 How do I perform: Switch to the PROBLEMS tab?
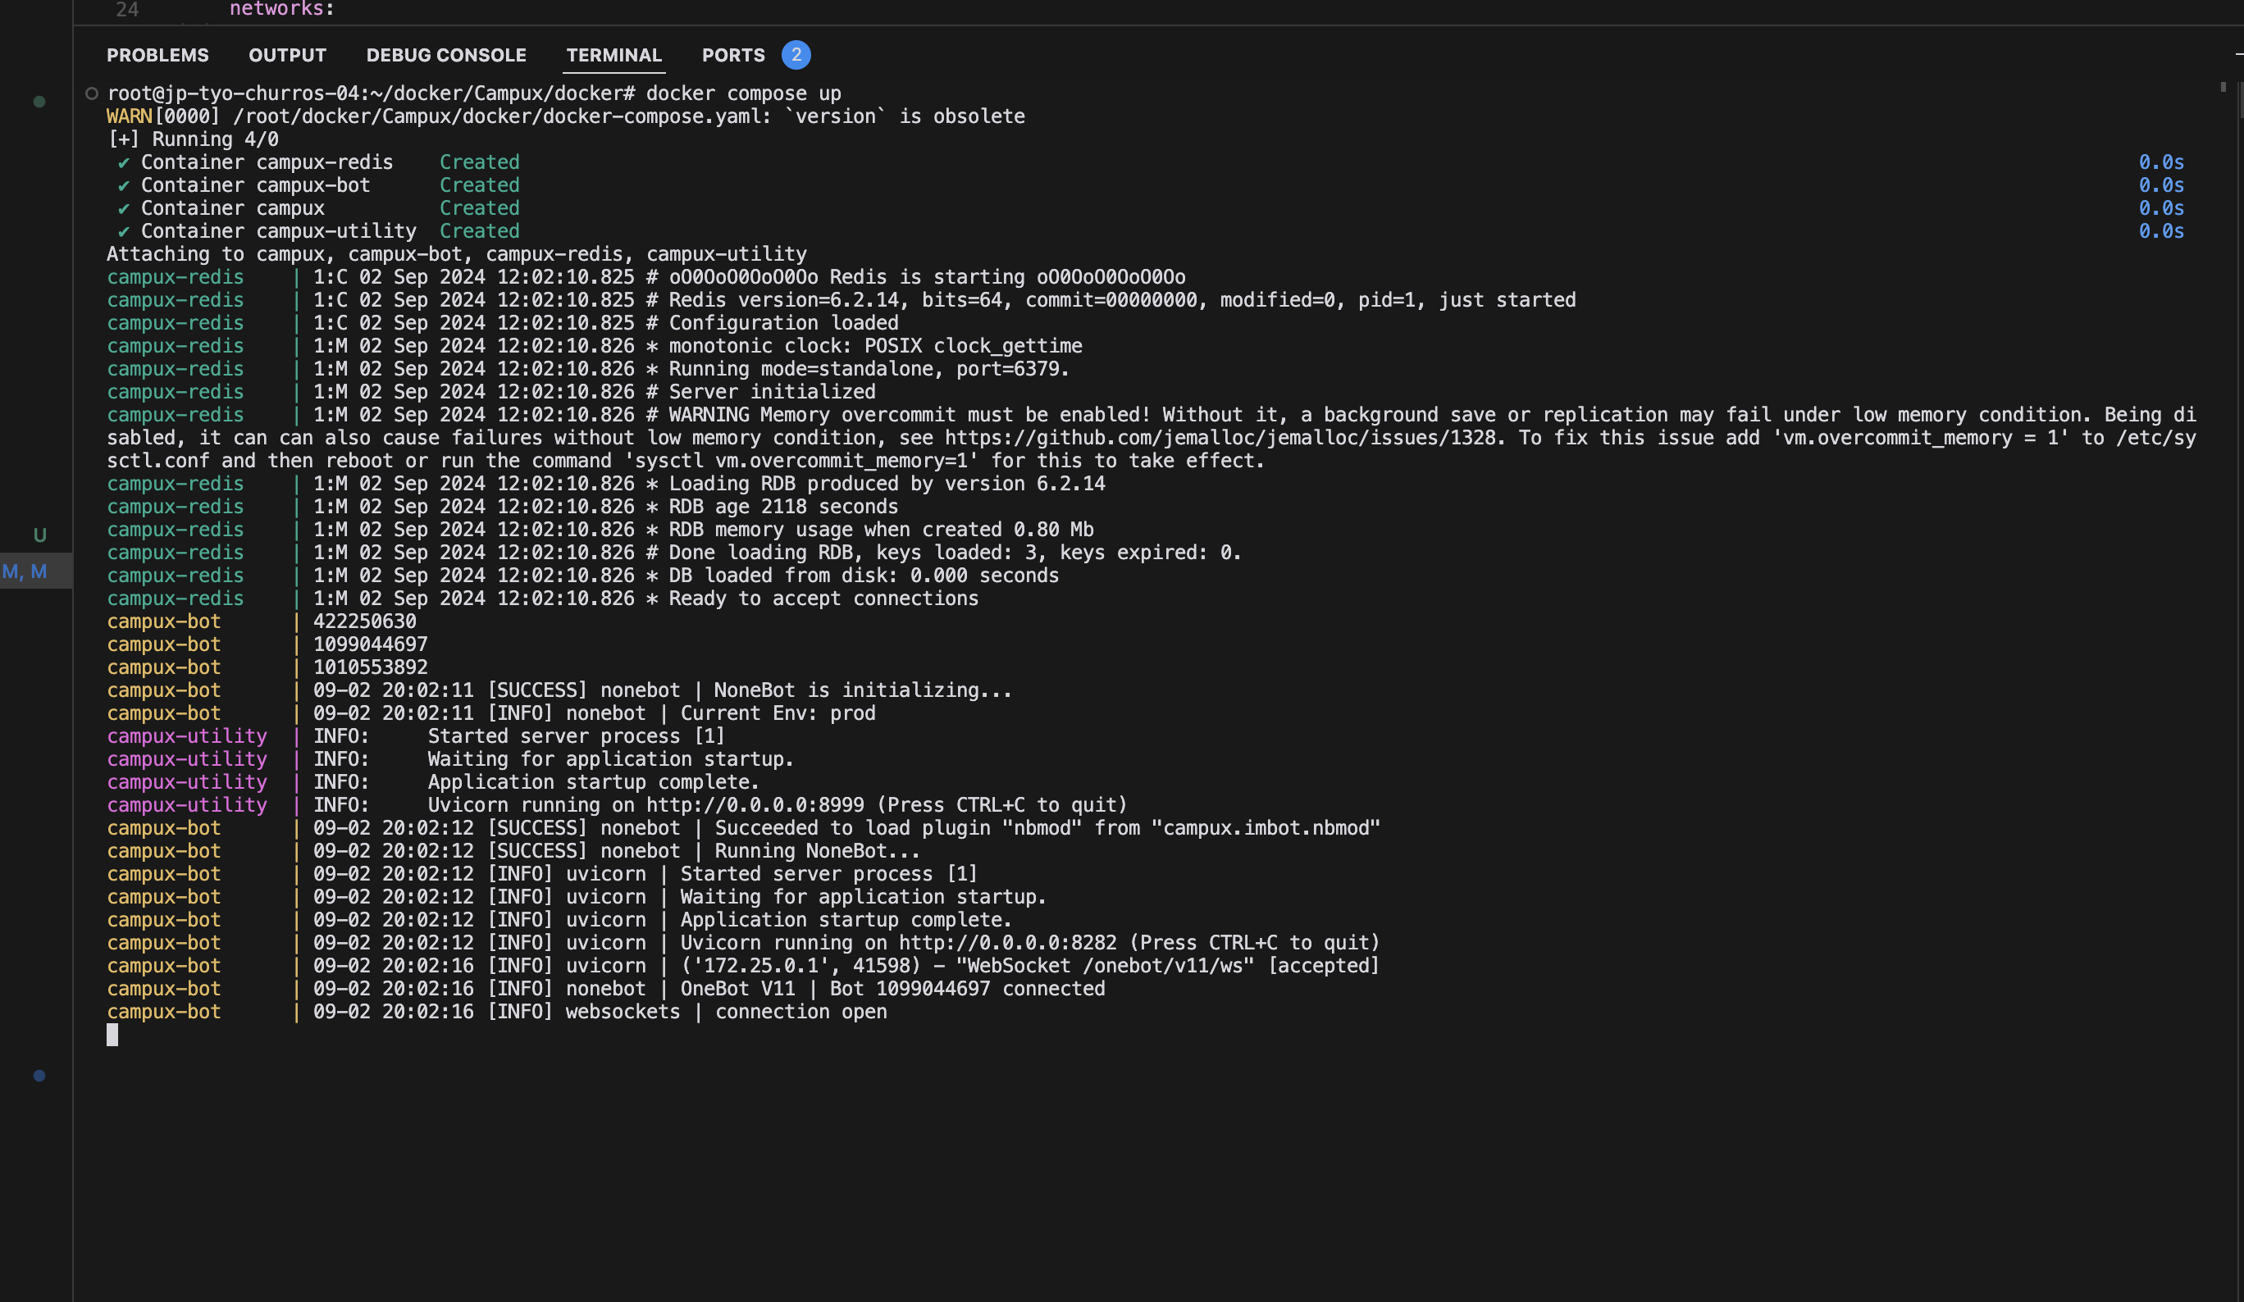coord(157,55)
